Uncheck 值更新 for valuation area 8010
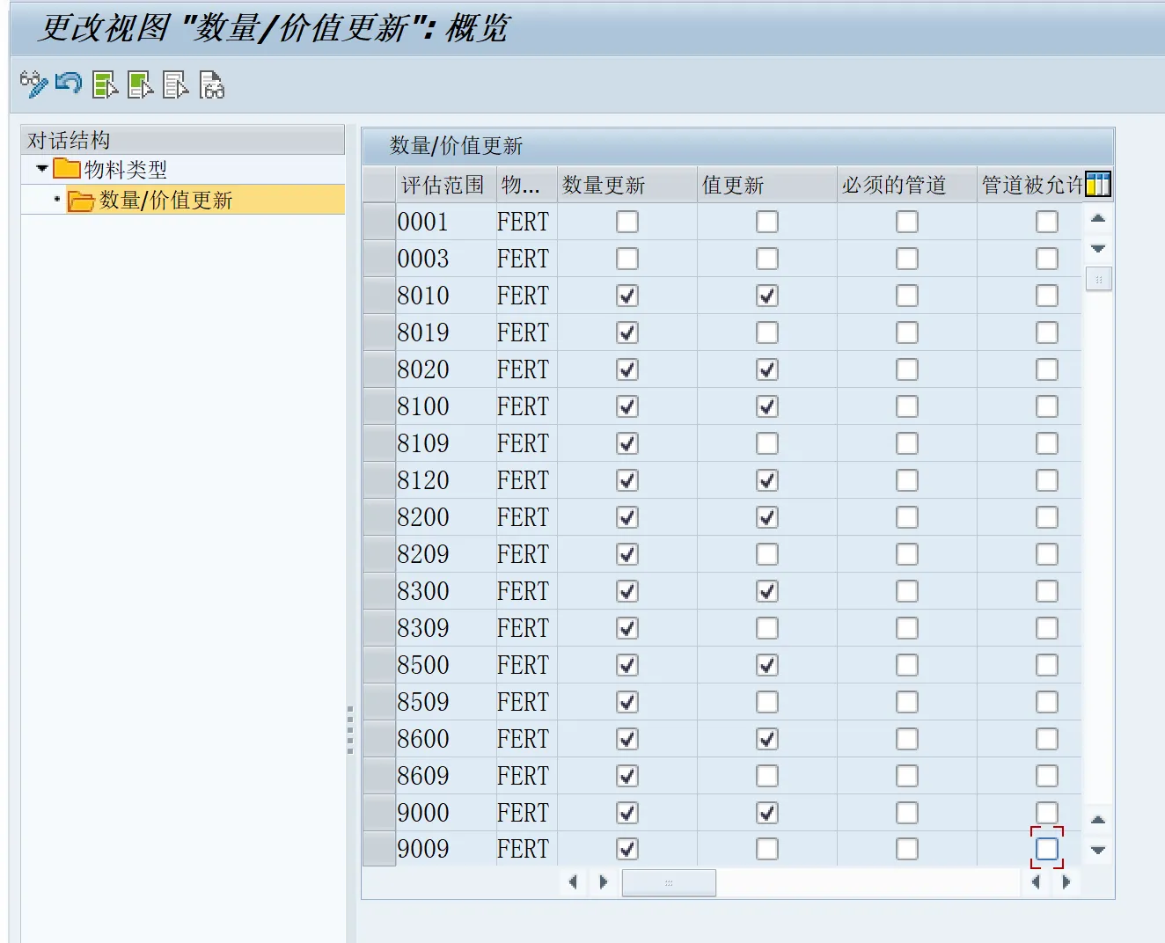The width and height of the screenshot is (1165, 943). point(767,296)
